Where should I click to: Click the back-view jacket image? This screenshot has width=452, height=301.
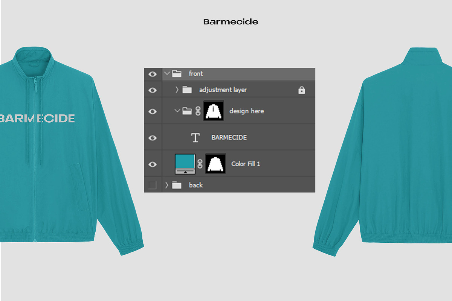[382, 152]
